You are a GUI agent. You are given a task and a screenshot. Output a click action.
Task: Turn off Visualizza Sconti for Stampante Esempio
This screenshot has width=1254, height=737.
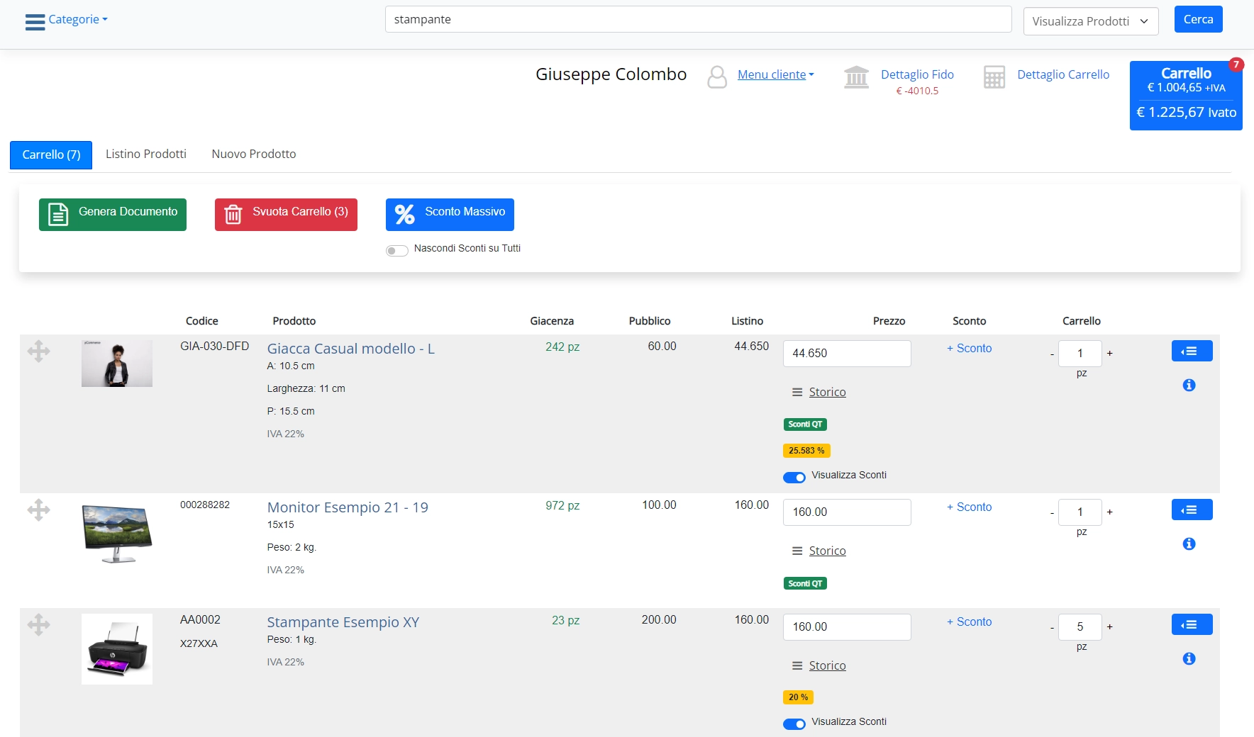(x=794, y=724)
